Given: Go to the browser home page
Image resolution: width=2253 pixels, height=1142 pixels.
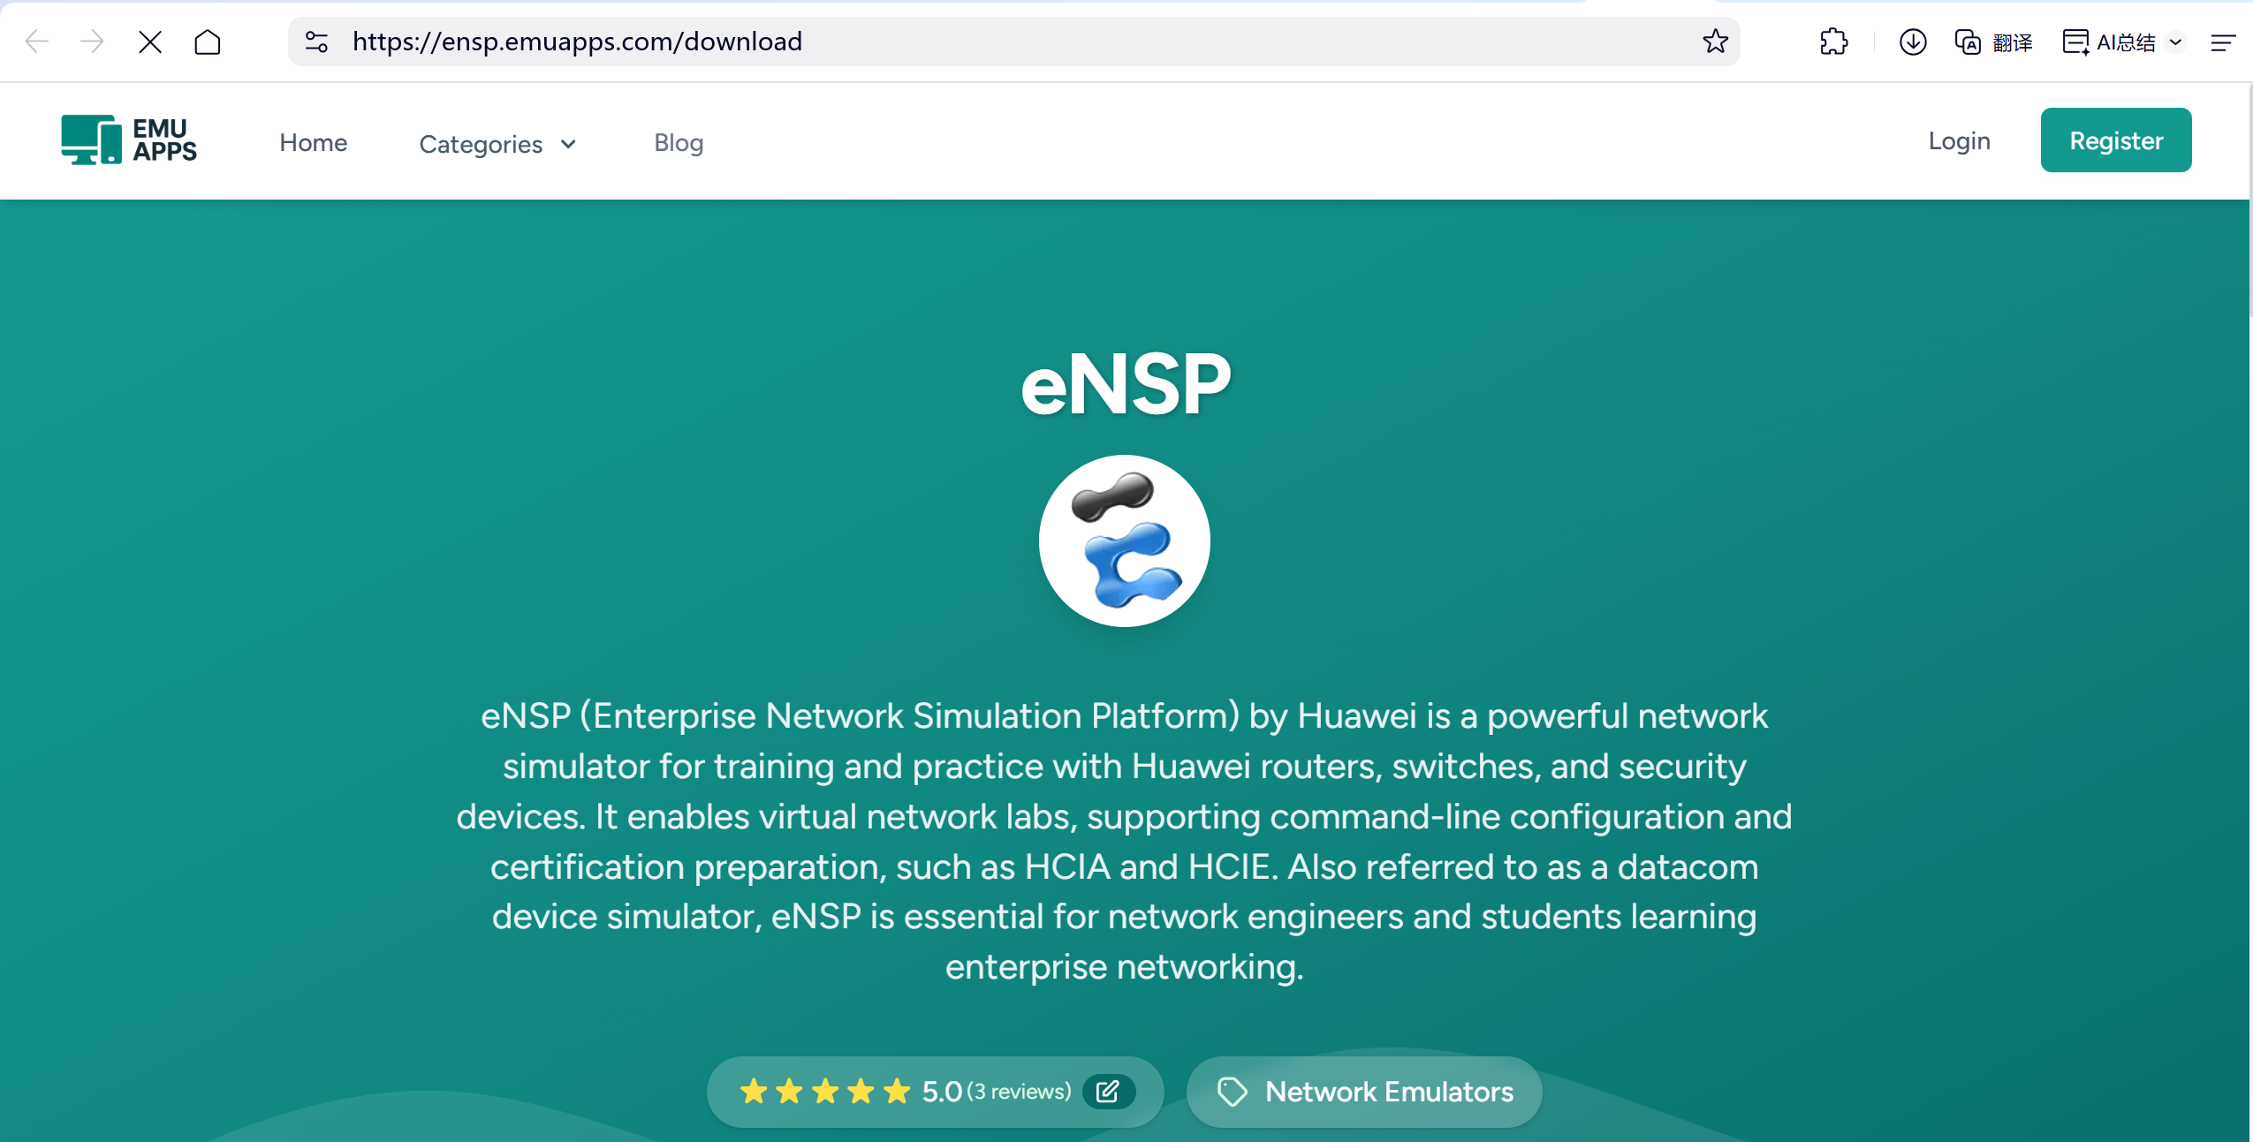Looking at the screenshot, I should pyautogui.click(x=208, y=42).
